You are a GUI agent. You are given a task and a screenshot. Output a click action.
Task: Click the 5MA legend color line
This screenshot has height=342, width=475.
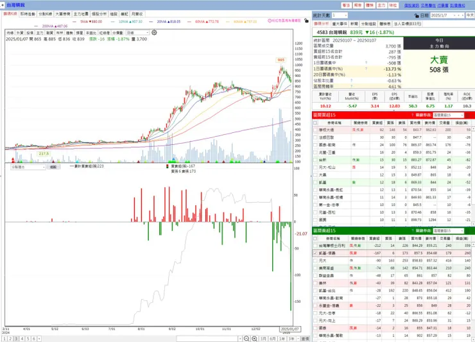point(74,22)
